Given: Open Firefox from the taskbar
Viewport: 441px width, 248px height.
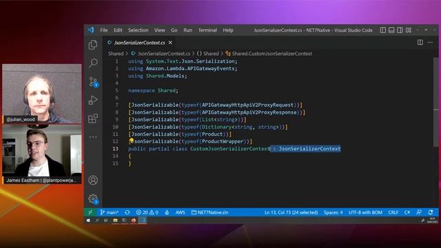Looking at the screenshot, I should (x=133, y=220).
